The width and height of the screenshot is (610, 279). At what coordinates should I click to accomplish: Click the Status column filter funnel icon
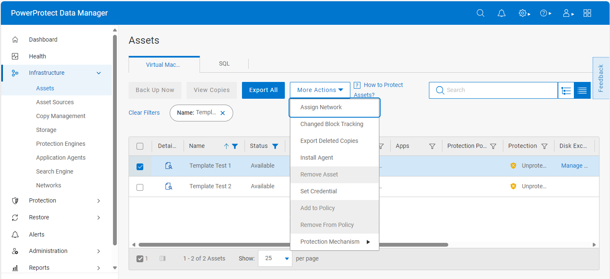pyautogui.click(x=276, y=146)
